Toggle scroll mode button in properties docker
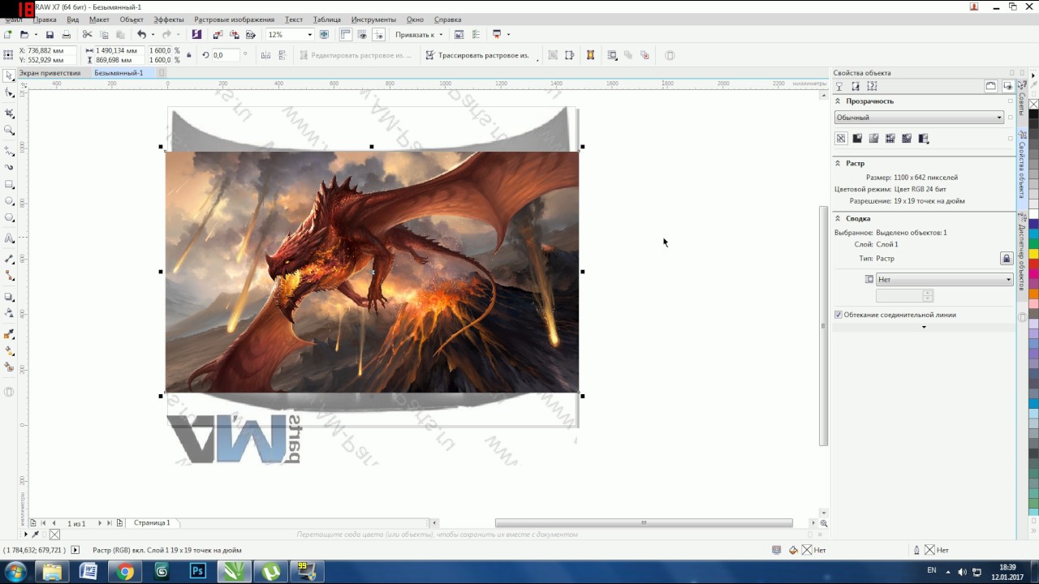The image size is (1039, 584). pos(990,86)
